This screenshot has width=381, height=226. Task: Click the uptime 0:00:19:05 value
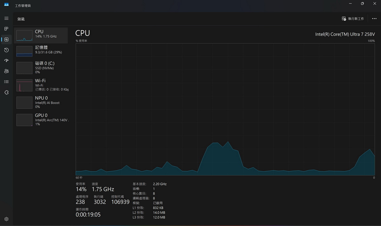88,215
